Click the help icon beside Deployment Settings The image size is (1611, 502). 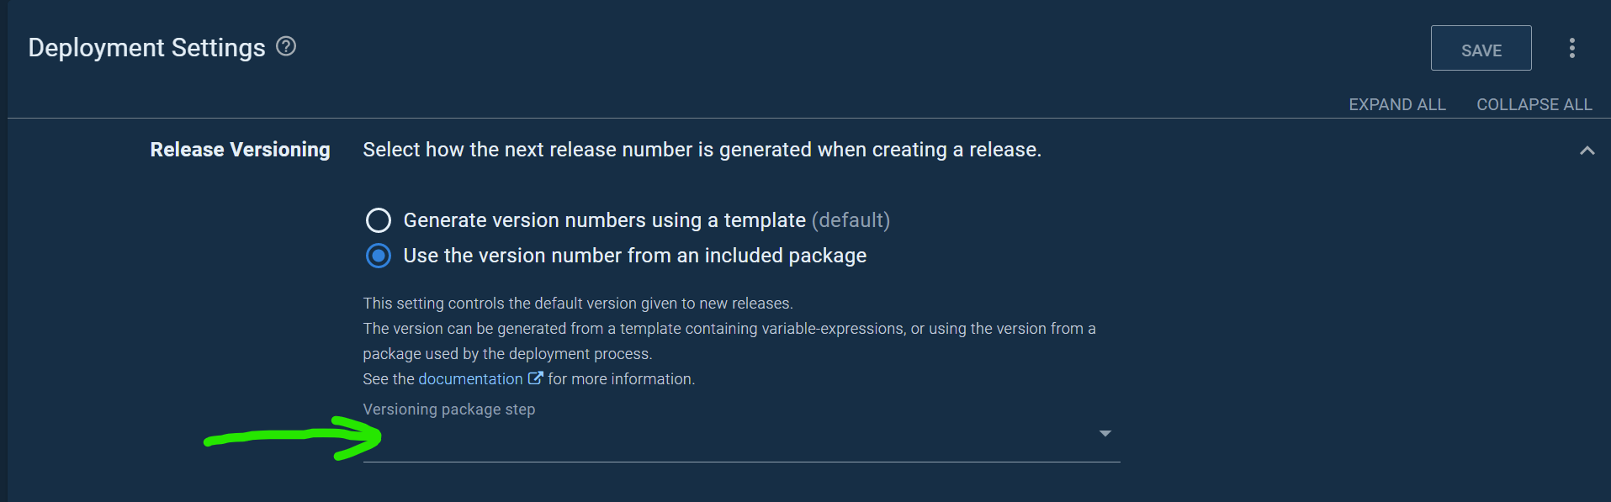[286, 47]
